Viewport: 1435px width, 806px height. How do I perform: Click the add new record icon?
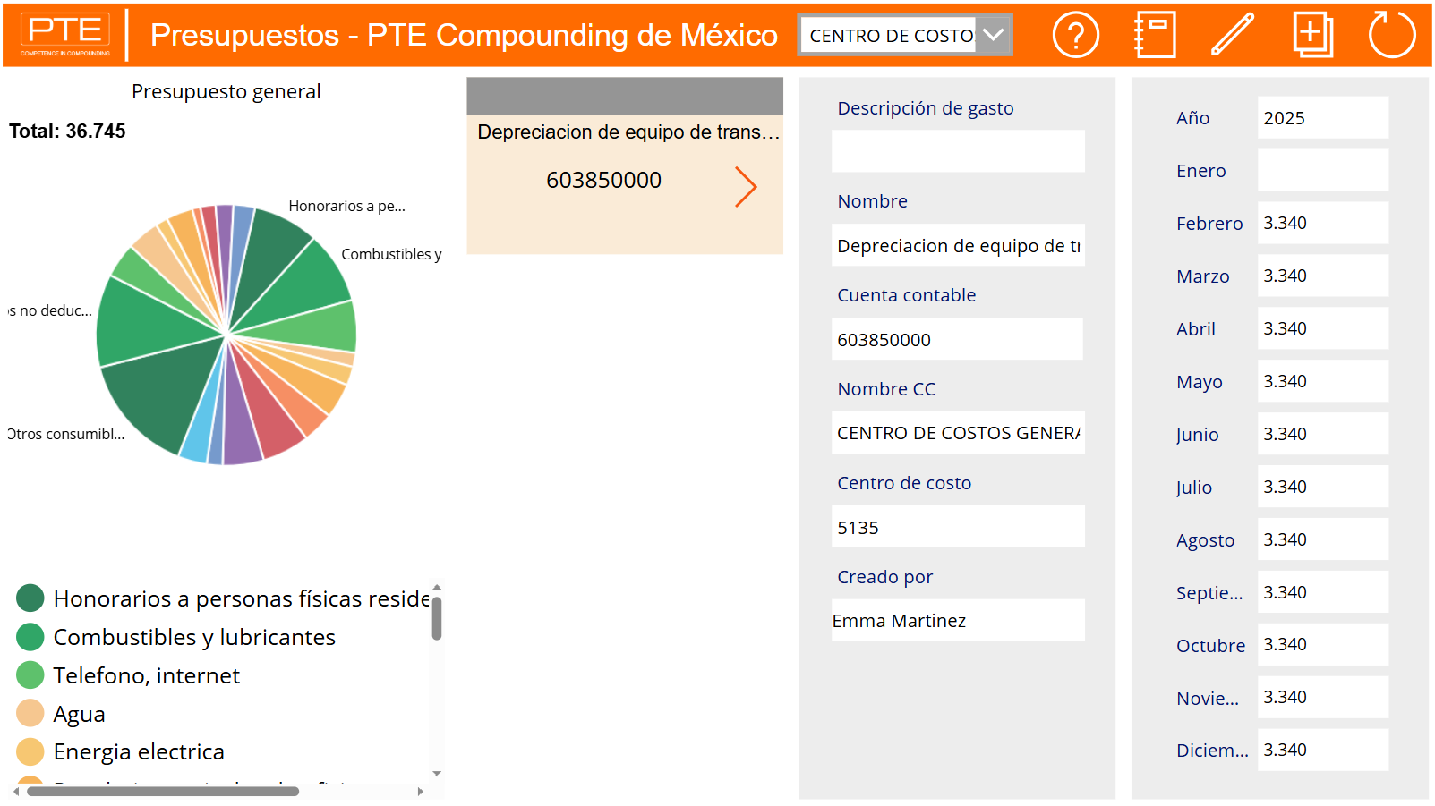[x=1312, y=36]
